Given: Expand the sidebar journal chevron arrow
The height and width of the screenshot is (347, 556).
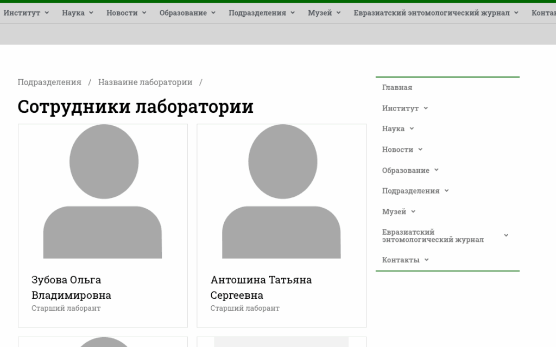Looking at the screenshot, I should (x=506, y=235).
